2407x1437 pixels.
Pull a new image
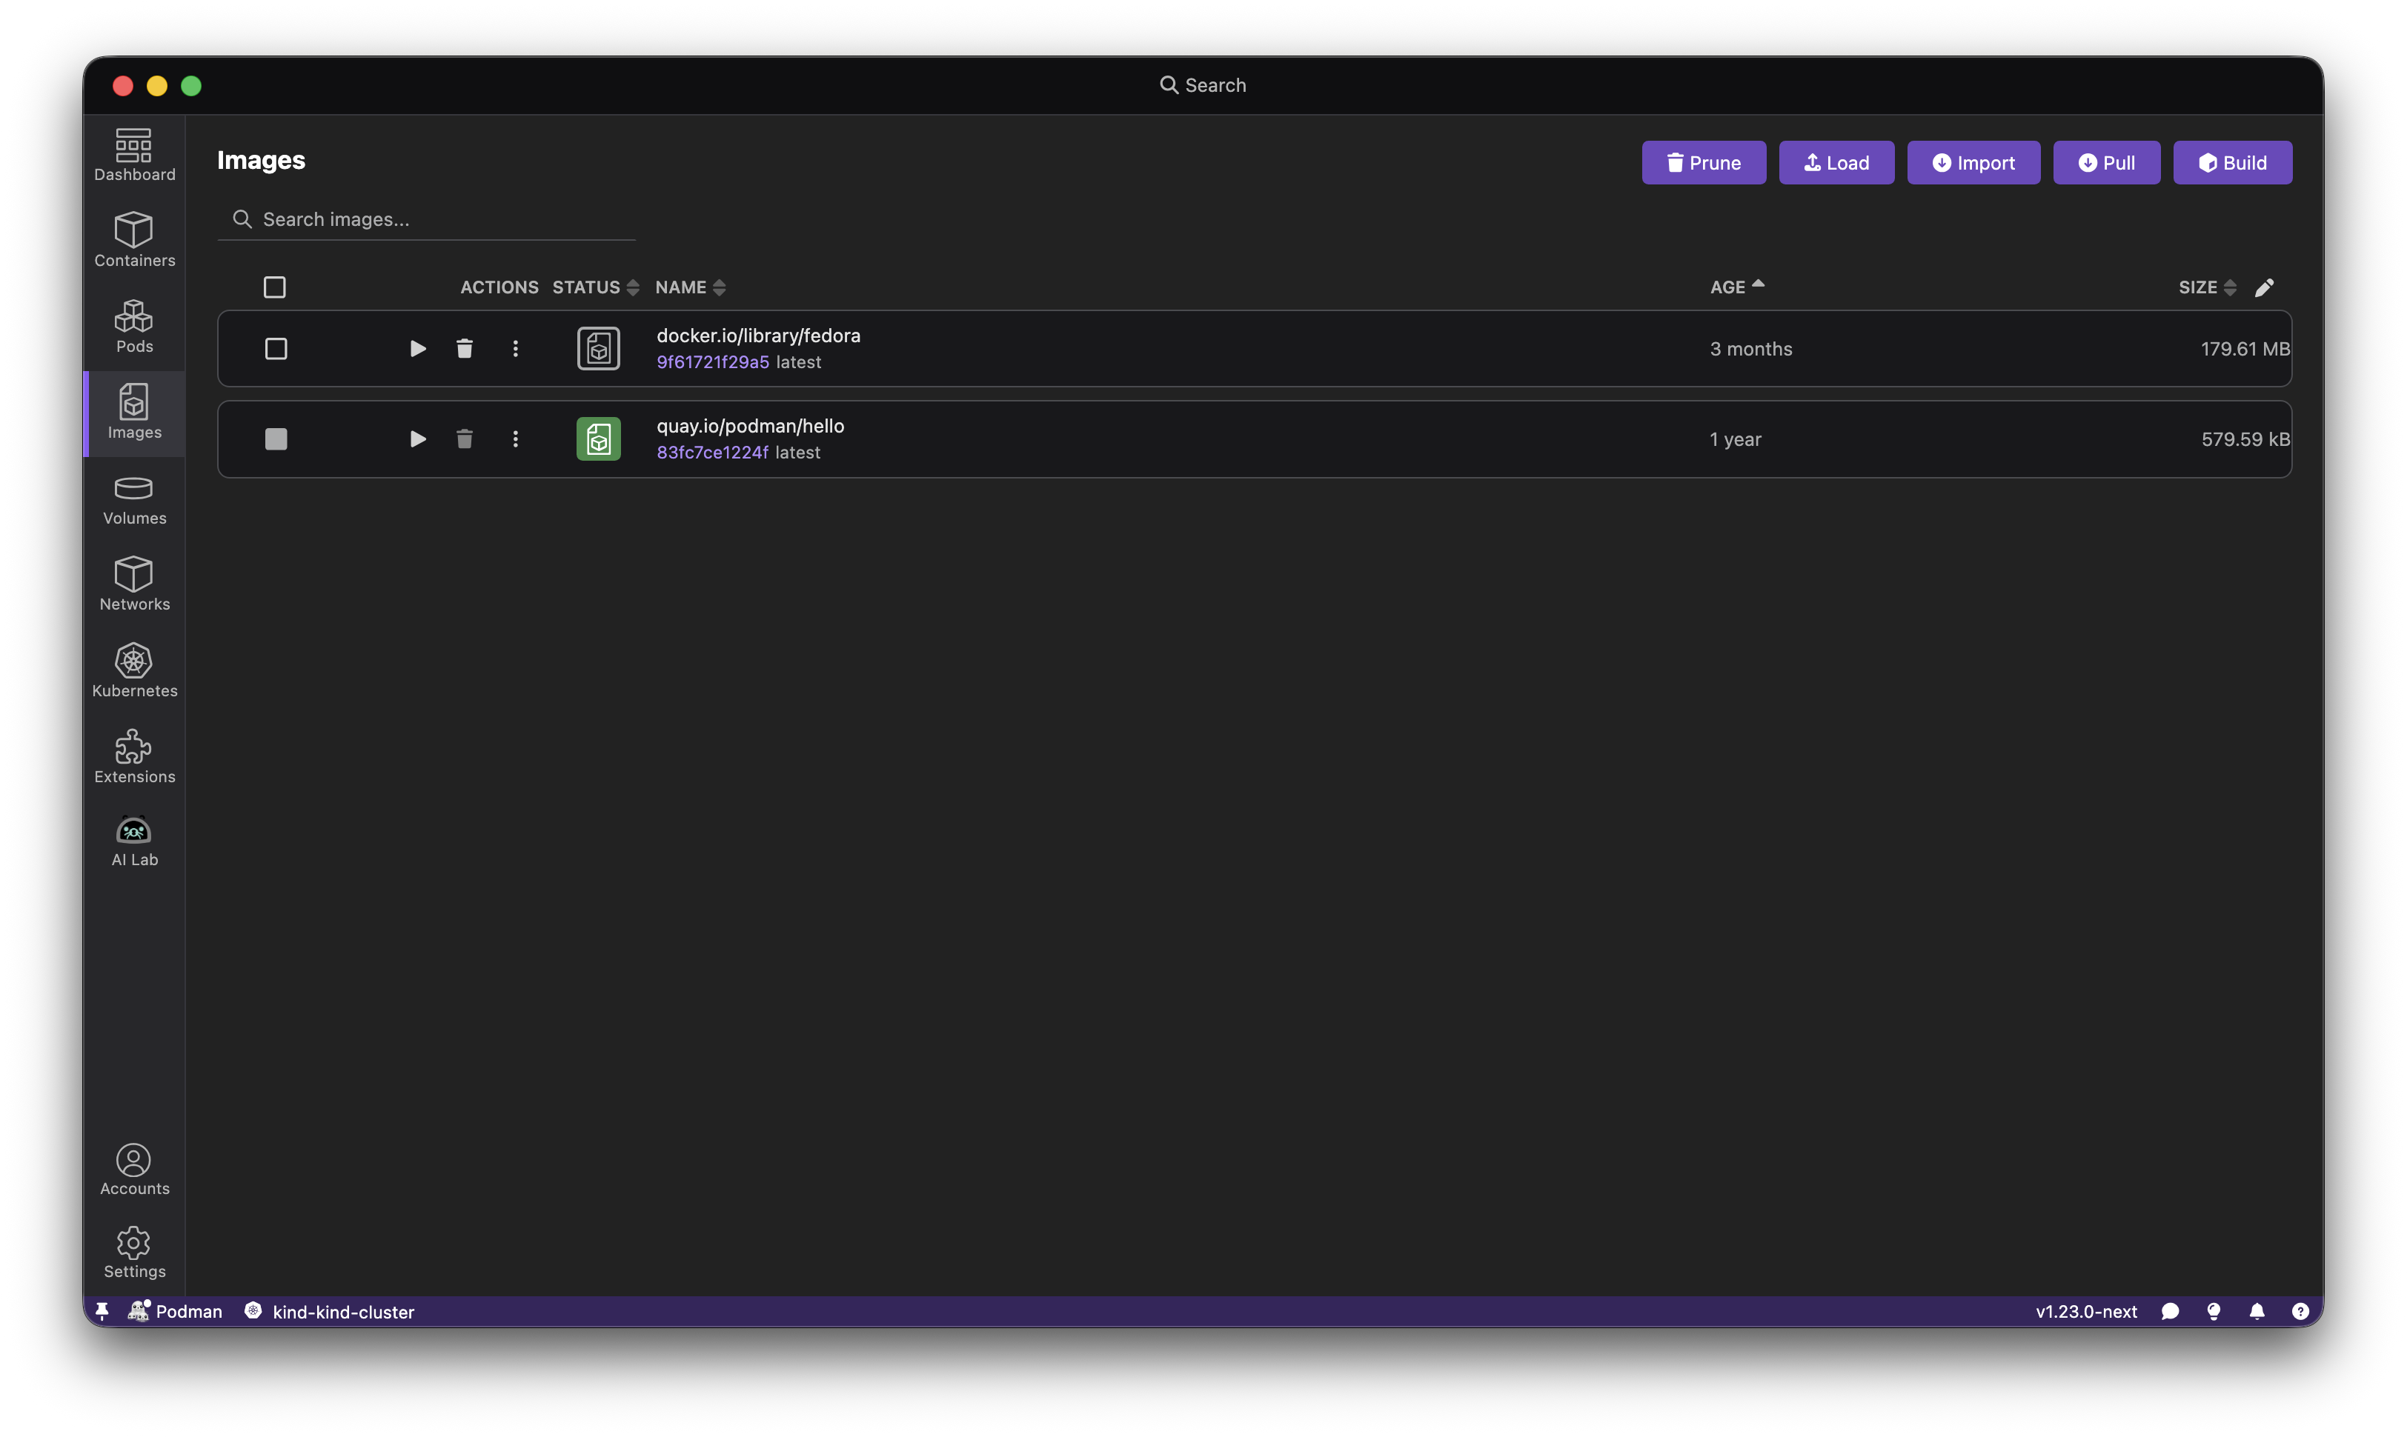pos(2106,161)
